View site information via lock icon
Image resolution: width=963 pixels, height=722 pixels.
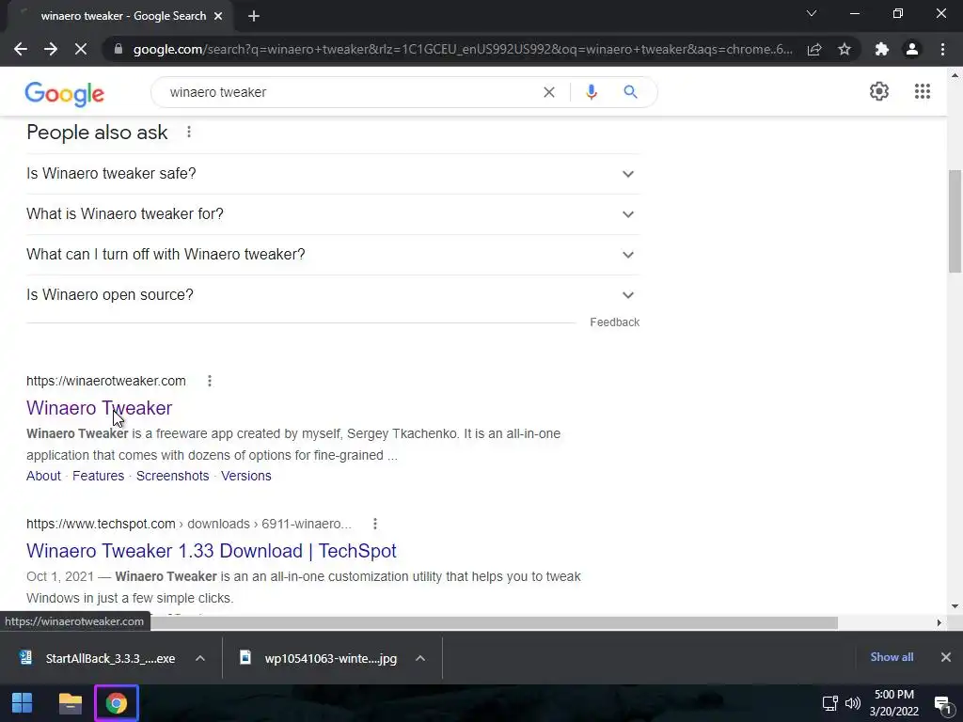[118, 49]
